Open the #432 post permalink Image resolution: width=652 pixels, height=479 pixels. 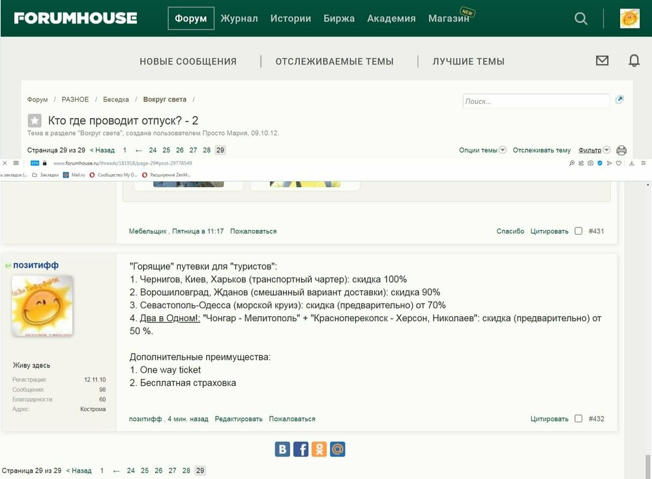click(597, 418)
